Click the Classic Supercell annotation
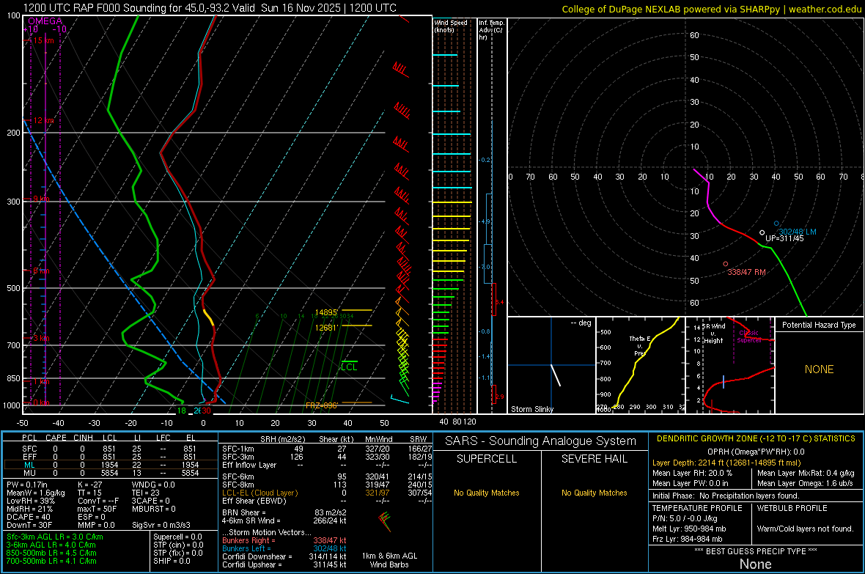Image resolution: width=865 pixels, height=574 pixels. (x=749, y=336)
